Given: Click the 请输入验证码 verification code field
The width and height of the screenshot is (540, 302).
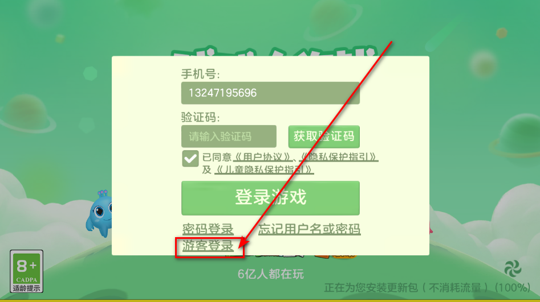Looking at the screenshot, I should 229,136.
